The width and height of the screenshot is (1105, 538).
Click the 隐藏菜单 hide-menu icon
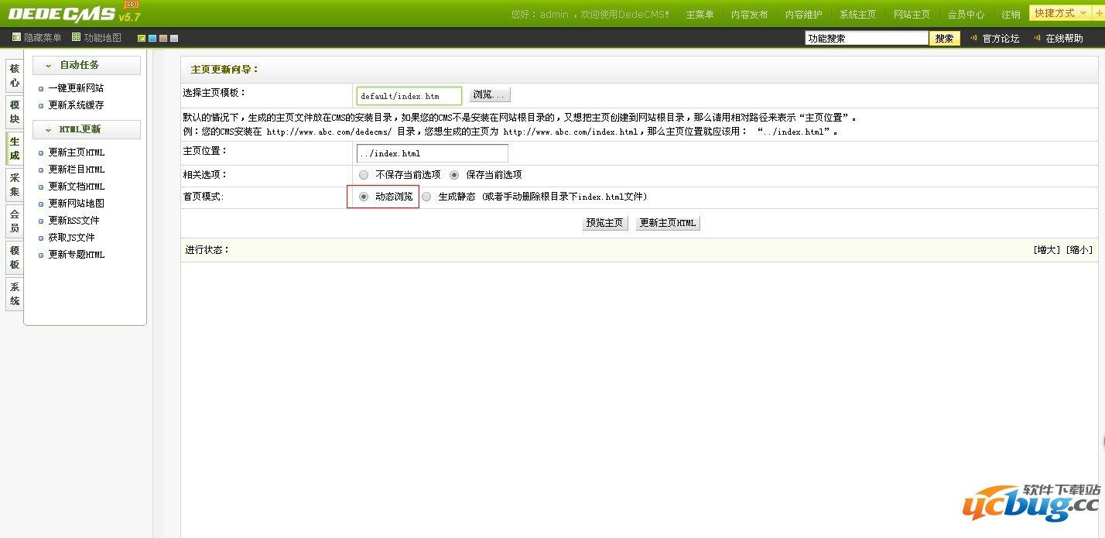tap(16, 37)
